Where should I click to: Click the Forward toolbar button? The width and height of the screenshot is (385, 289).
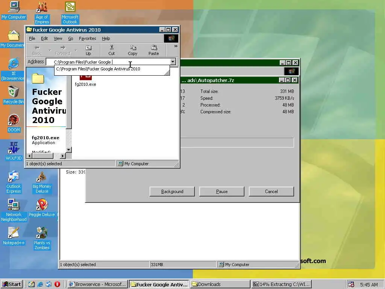63,50
